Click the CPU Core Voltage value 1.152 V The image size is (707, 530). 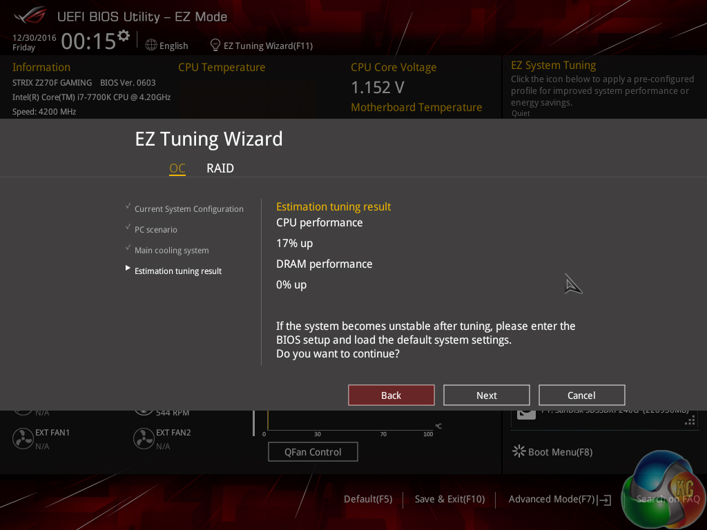point(378,88)
